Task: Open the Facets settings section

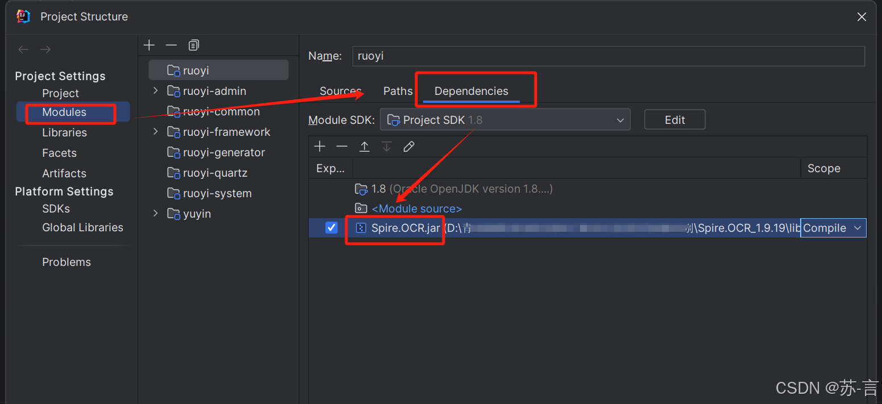Action: click(x=59, y=153)
